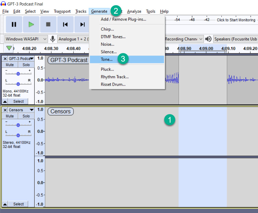The image size is (258, 213).
Task: Start playback with the green Play button
Action: coord(31,24)
